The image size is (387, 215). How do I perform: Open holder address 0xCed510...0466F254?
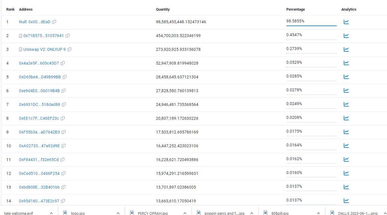coord(39,173)
